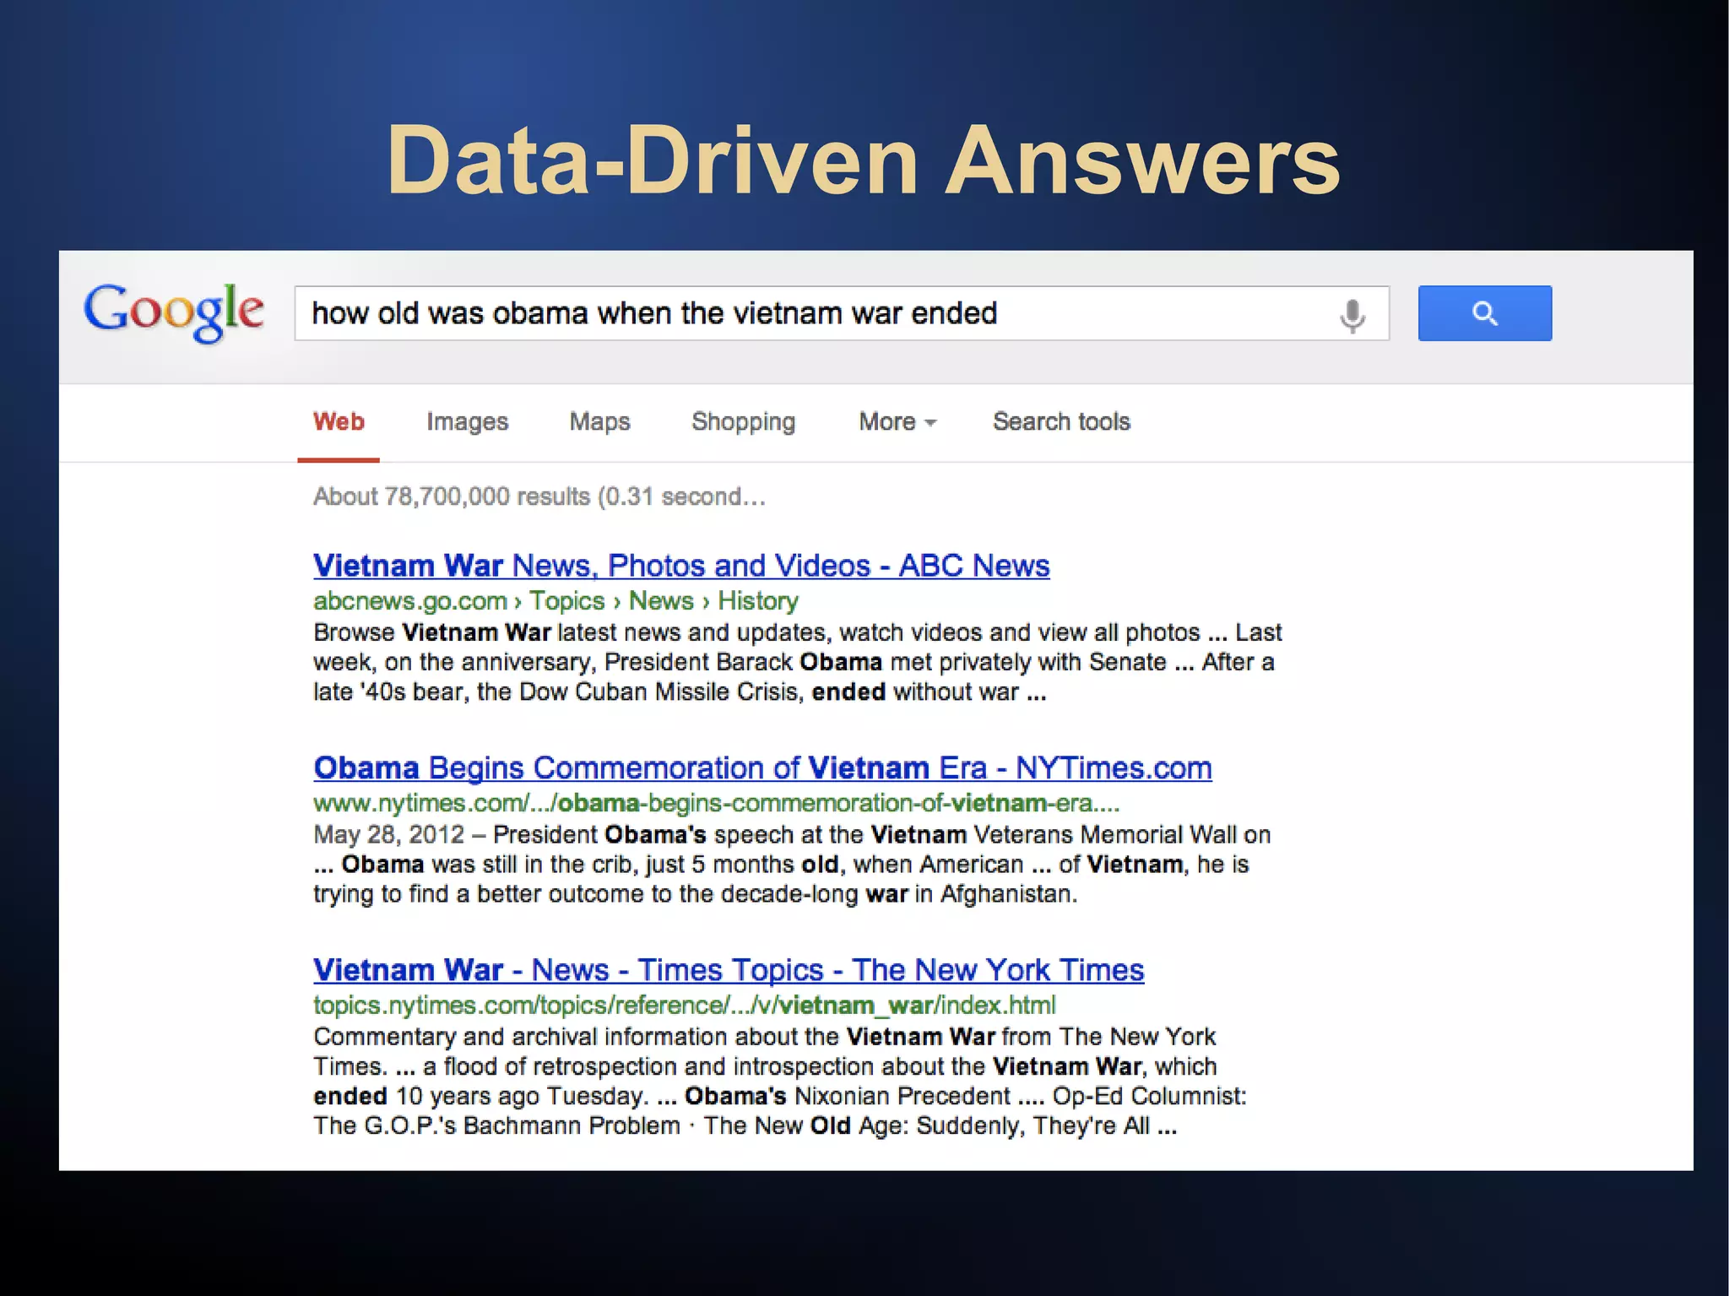
Task: Switch to the Images tab
Action: pos(467,421)
